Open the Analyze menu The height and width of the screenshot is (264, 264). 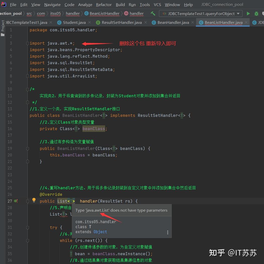tap(85, 5)
